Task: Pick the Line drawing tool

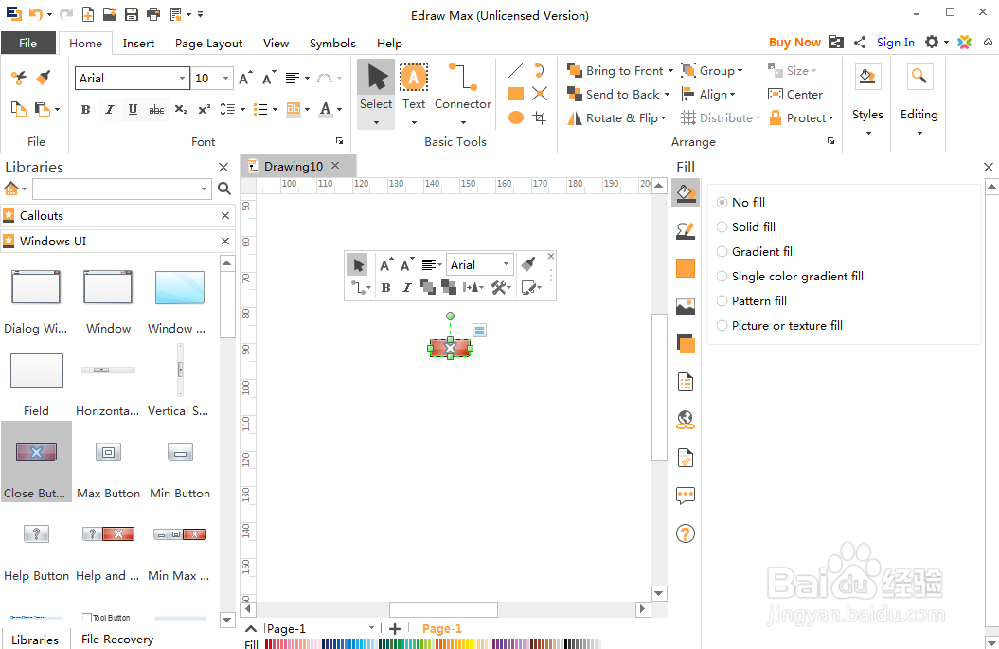Action: pos(515,70)
